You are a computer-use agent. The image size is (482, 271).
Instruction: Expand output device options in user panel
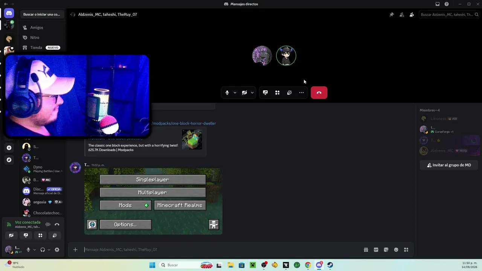pyautogui.click(x=49, y=250)
